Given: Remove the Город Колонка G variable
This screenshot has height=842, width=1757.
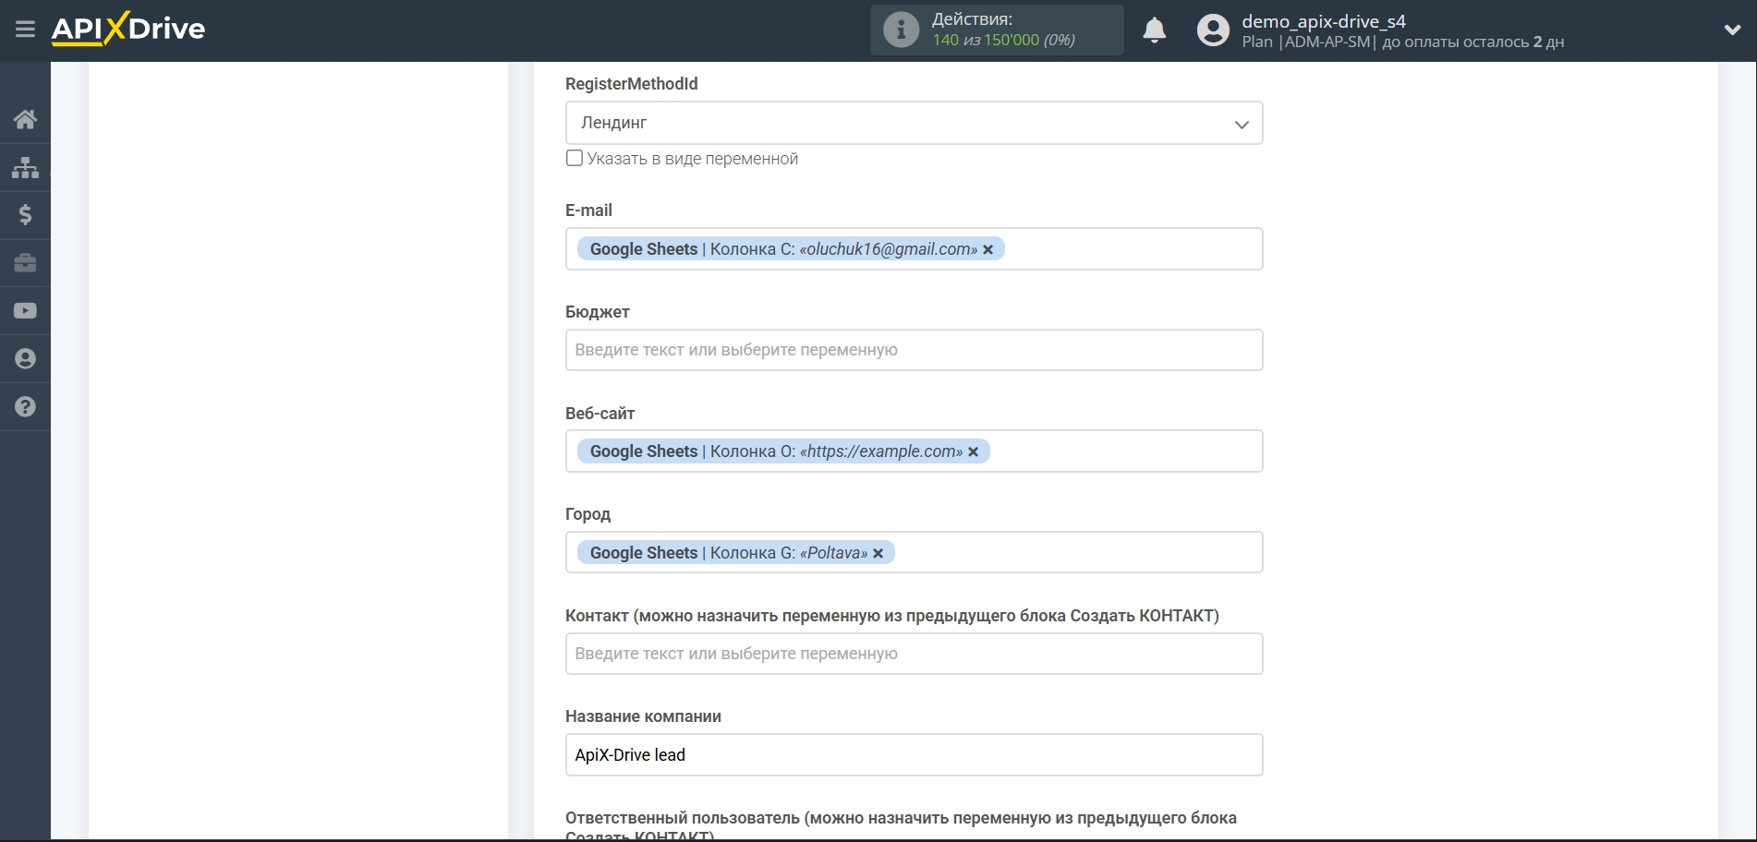Looking at the screenshot, I should (878, 553).
